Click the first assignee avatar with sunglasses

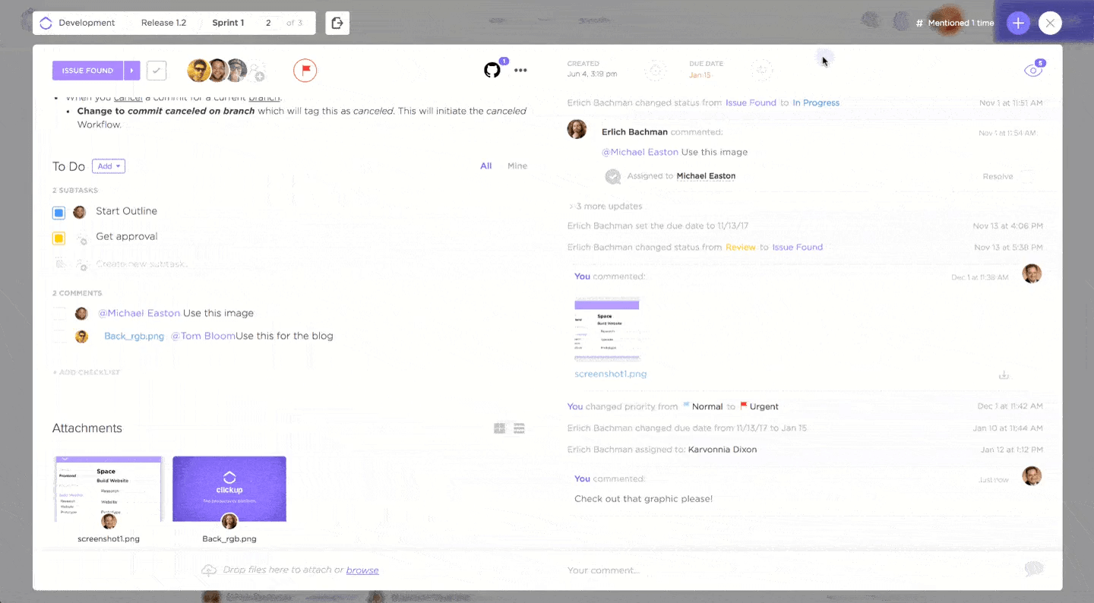pos(199,71)
